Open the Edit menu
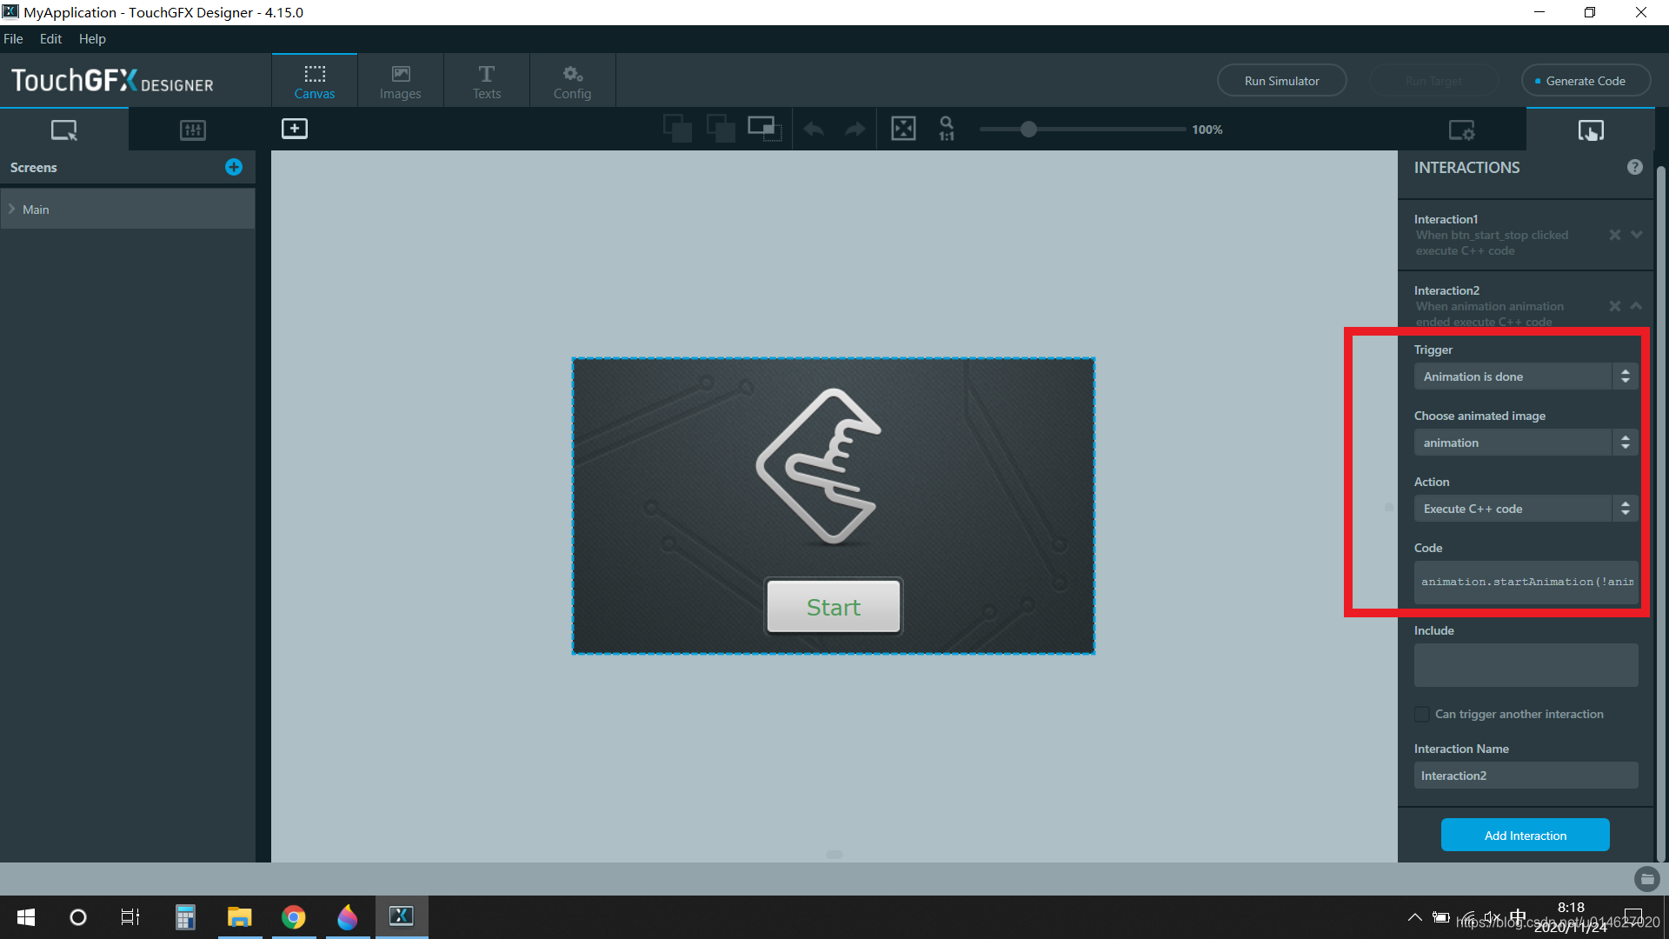The height and width of the screenshot is (939, 1669). click(x=50, y=39)
